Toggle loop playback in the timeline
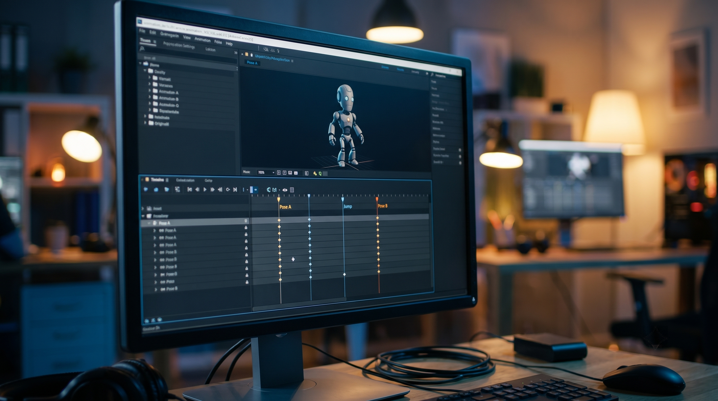The width and height of the screenshot is (718, 401). (228, 189)
